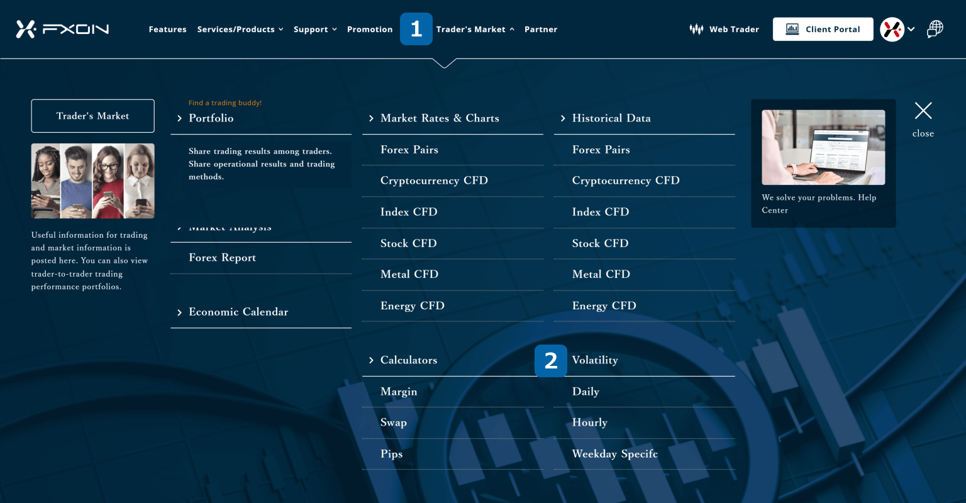This screenshot has width=966, height=503.
Task: Click the traders photo thumbnail
Action: (92, 181)
